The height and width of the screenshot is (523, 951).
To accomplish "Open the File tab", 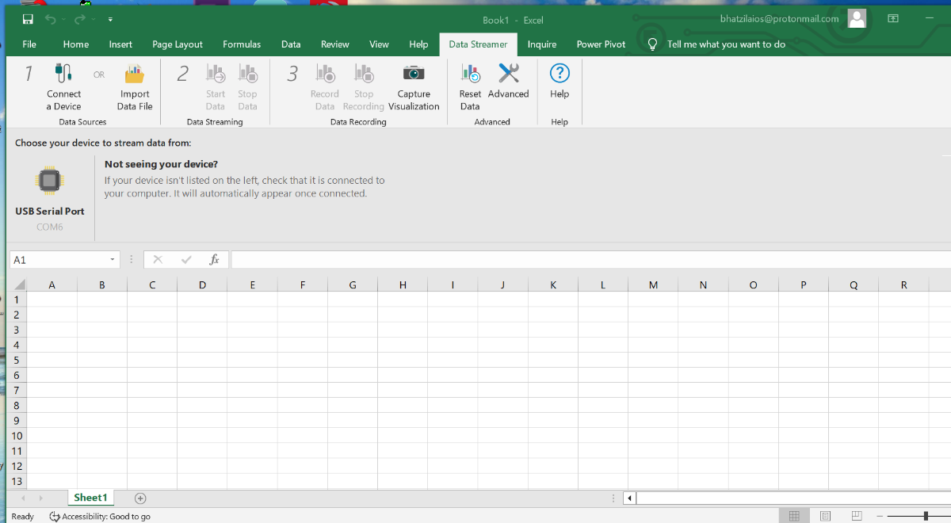I will point(29,44).
